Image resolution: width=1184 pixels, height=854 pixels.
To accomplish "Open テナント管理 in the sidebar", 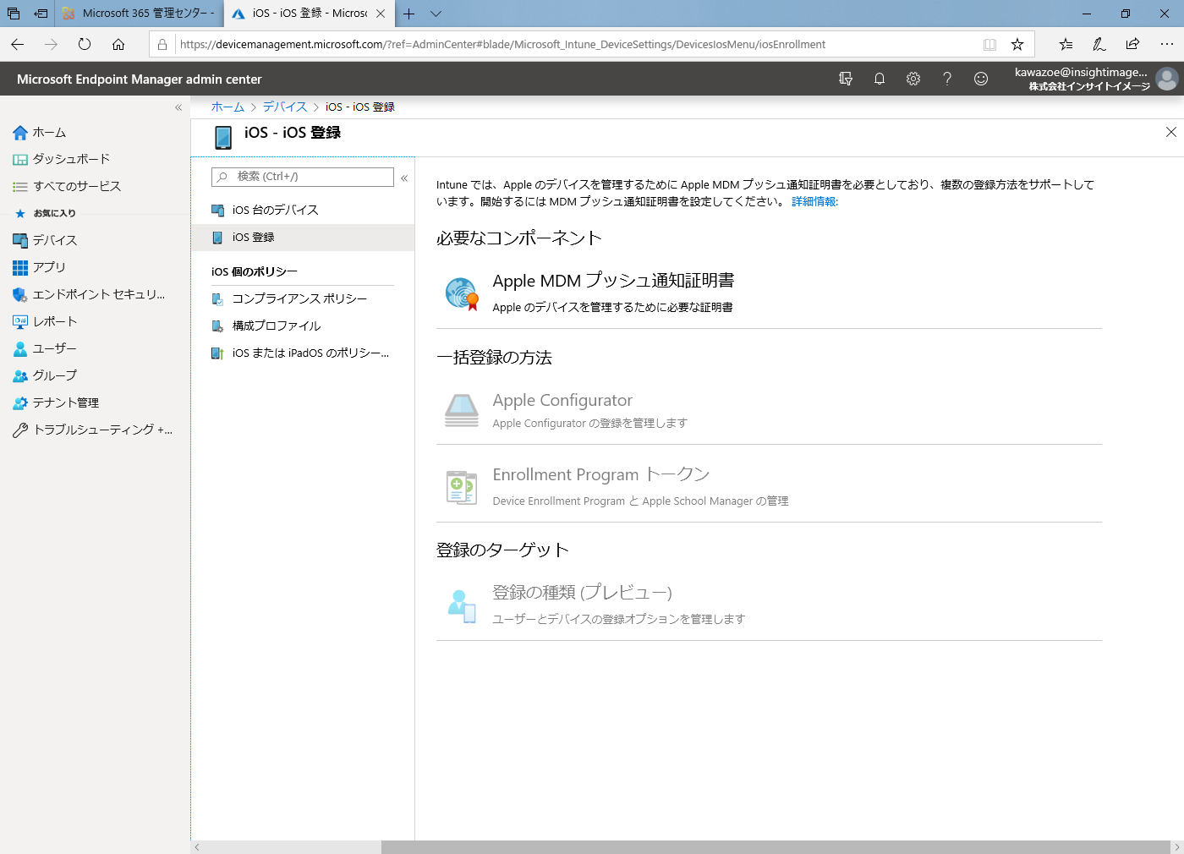I will [65, 402].
